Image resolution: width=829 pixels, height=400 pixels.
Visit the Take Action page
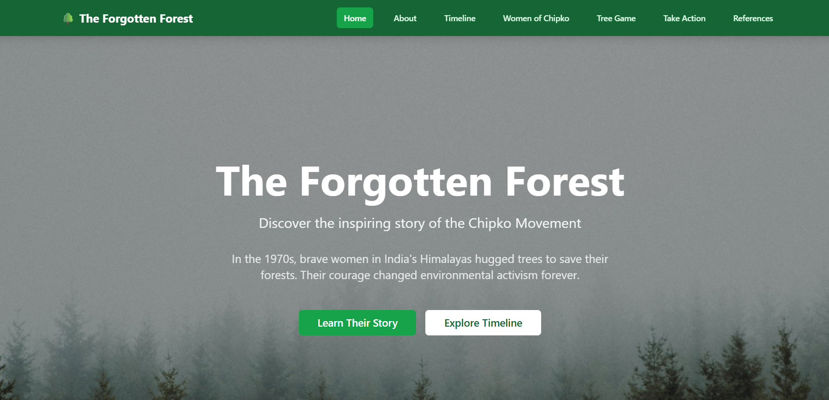pos(684,18)
